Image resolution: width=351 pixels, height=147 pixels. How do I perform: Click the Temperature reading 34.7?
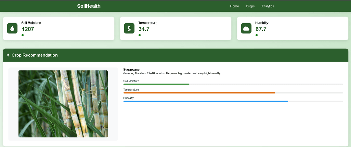pyautogui.click(x=144, y=29)
